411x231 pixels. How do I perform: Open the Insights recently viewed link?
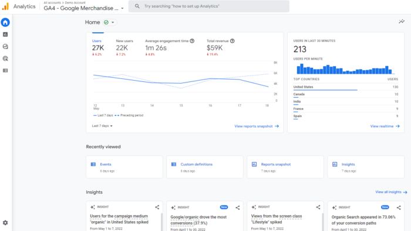click(348, 164)
